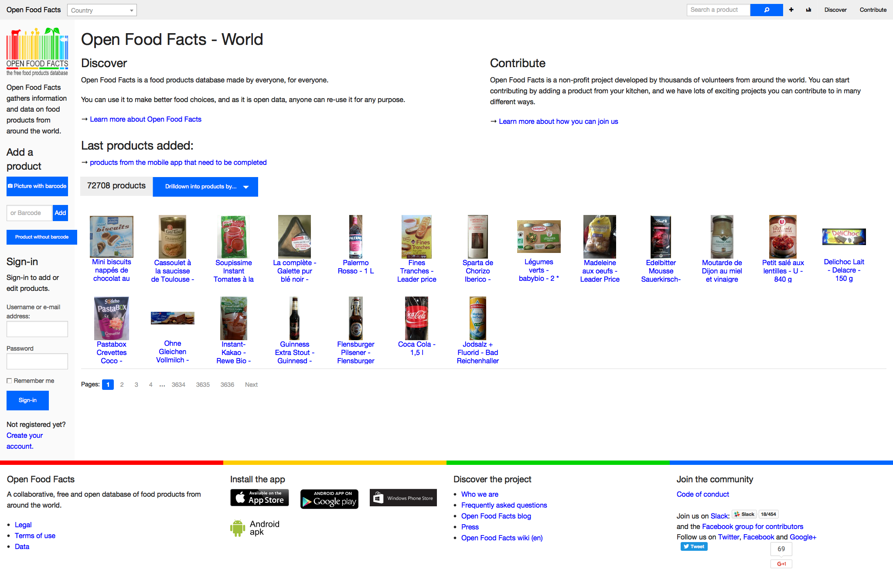Jump to results page 3634
Screen dimensions: 893x580
point(178,385)
